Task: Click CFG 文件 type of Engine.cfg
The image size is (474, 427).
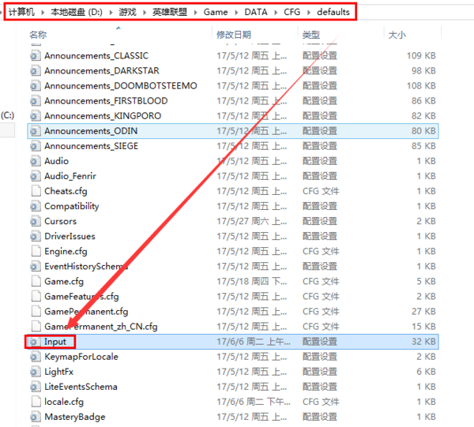Action: 321,252
